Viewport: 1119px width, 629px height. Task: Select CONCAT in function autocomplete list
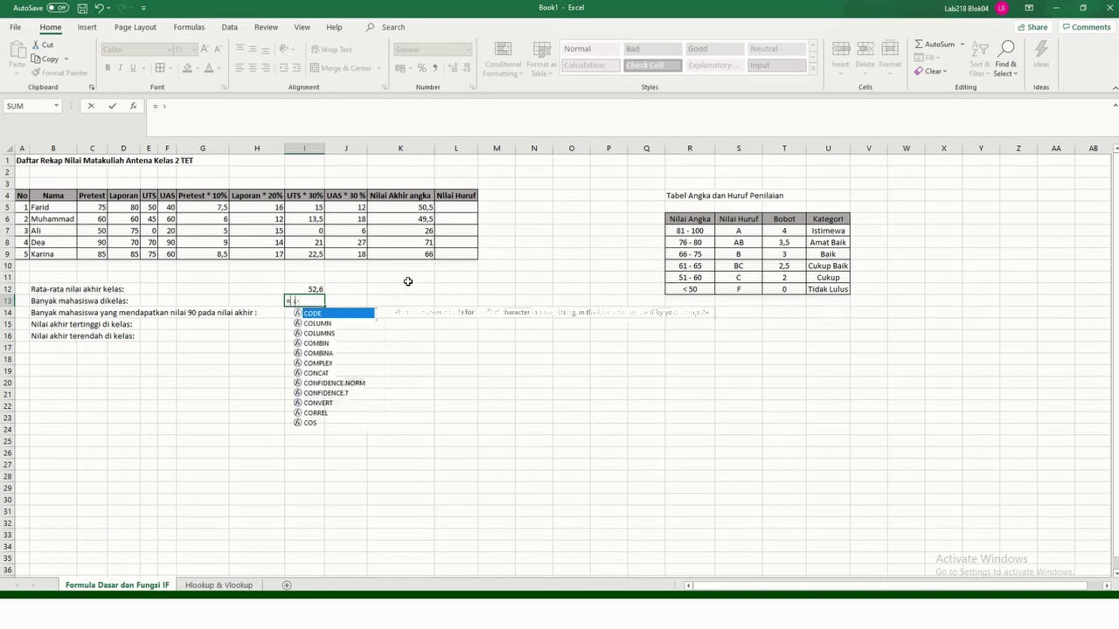pos(316,373)
